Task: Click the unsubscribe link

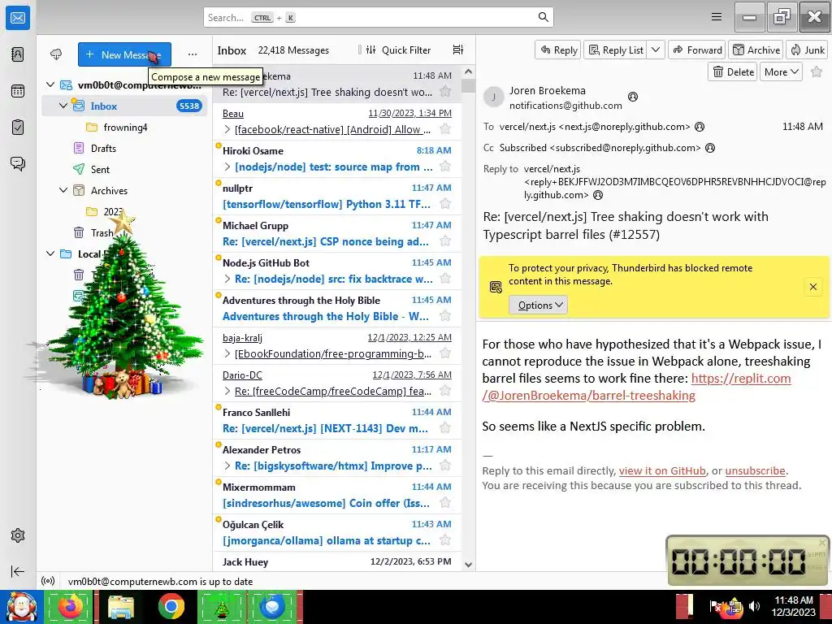Action: pyautogui.click(x=755, y=470)
